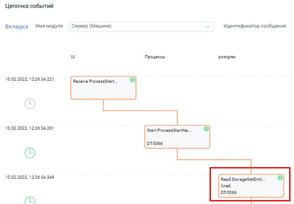
Task: Click the Процессы column header
Action: tap(155, 57)
